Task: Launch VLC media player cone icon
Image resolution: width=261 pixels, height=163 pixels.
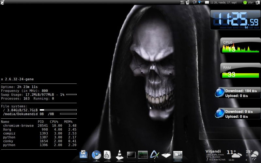Action: (119, 155)
